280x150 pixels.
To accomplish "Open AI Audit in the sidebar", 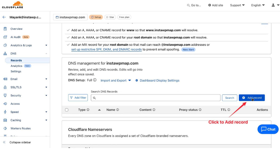I will coord(16,37).
